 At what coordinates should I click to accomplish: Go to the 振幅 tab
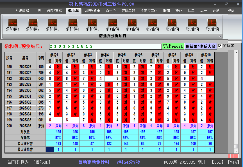click(167, 11)
